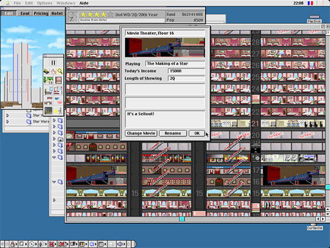Open the Corbeille trash icon
Viewport: 330px width, 248px height.
[315, 227]
